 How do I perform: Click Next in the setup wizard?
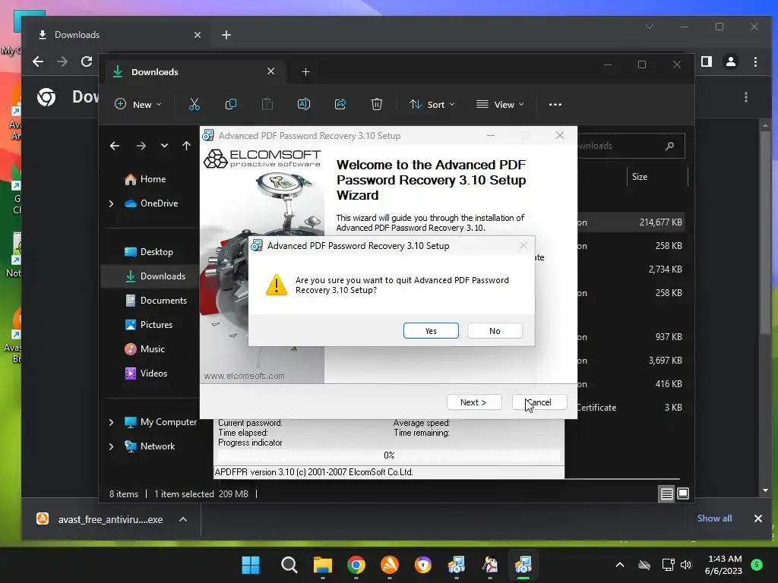(474, 402)
